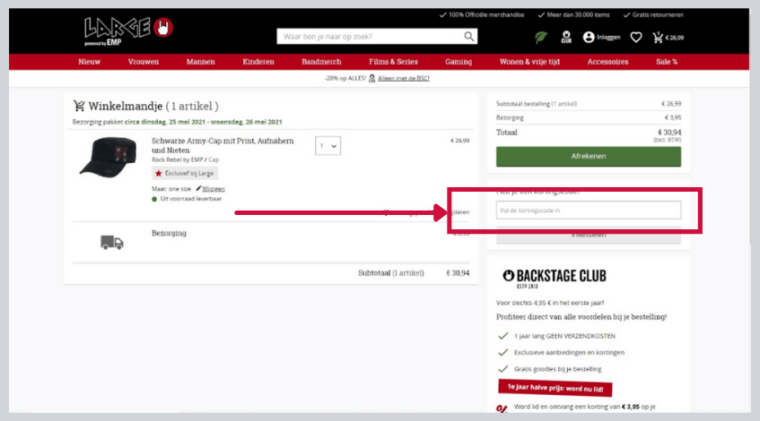Click the search magnifier icon
This screenshot has width=760, height=421.
(x=469, y=37)
